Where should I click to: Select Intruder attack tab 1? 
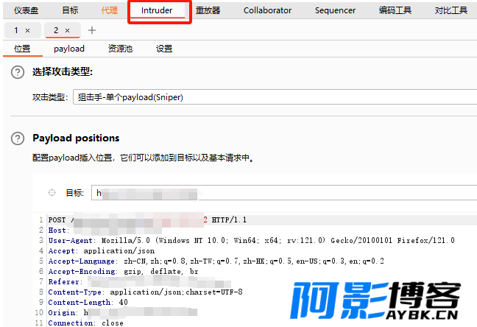coord(16,30)
